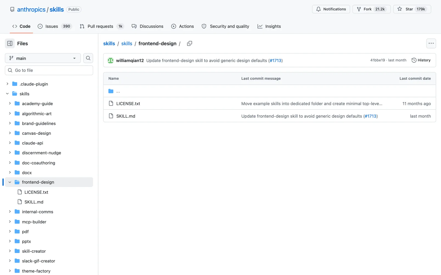
Task: Click the file icon beside sidebar SKILL.md
Action: pyautogui.click(x=20, y=202)
